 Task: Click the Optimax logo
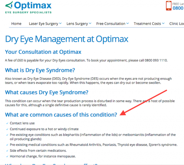point(28,7)
